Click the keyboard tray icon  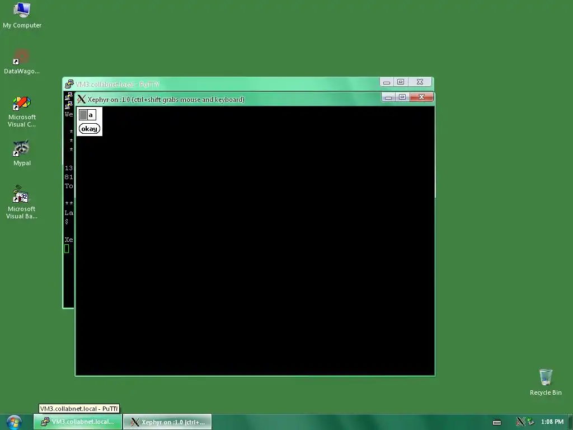[x=497, y=422]
